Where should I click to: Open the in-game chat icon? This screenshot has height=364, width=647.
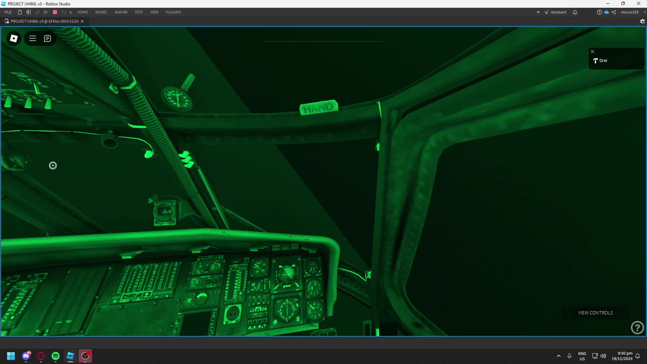point(48,38)
